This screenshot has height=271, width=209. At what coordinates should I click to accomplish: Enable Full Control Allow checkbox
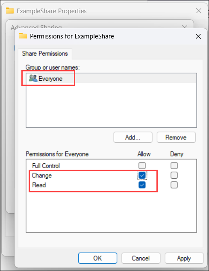pyautogui.click(x=142, y=165)
